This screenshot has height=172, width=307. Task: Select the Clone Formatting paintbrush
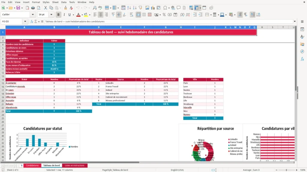pos(66,8)
